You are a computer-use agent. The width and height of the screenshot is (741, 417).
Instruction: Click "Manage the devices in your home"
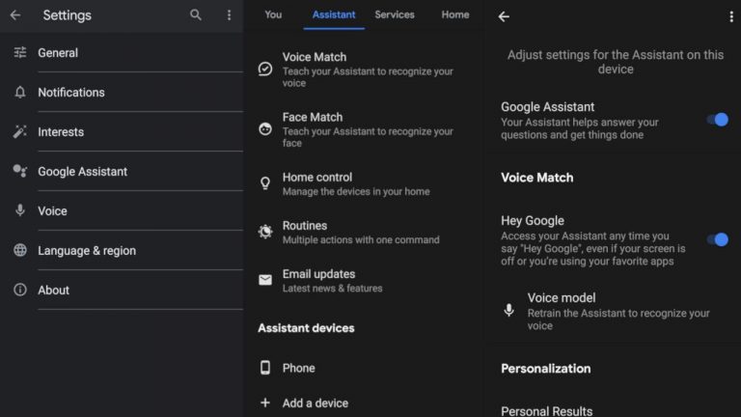[356, 191]
